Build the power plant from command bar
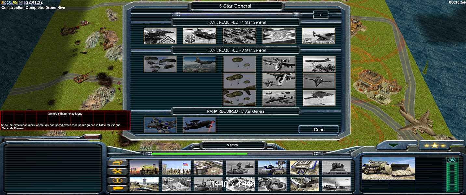The image size is (466, 195). coord(144,167)
